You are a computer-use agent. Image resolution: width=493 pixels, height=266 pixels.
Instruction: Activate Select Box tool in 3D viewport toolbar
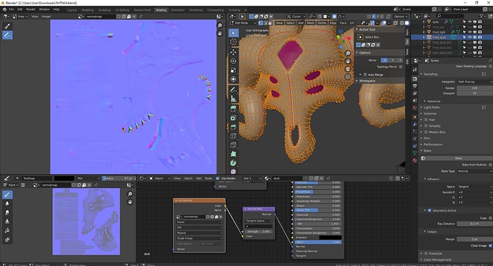[234, 33]
